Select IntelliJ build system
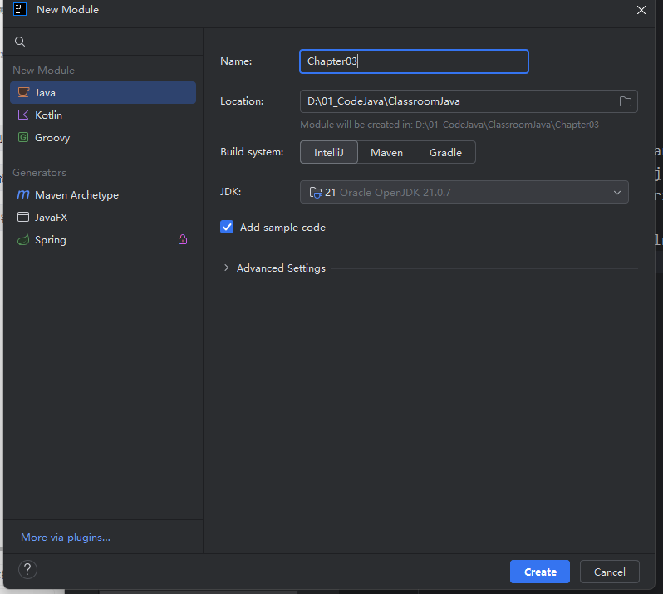663x594 pixels. pyautogui.click(x=329, y=152)
